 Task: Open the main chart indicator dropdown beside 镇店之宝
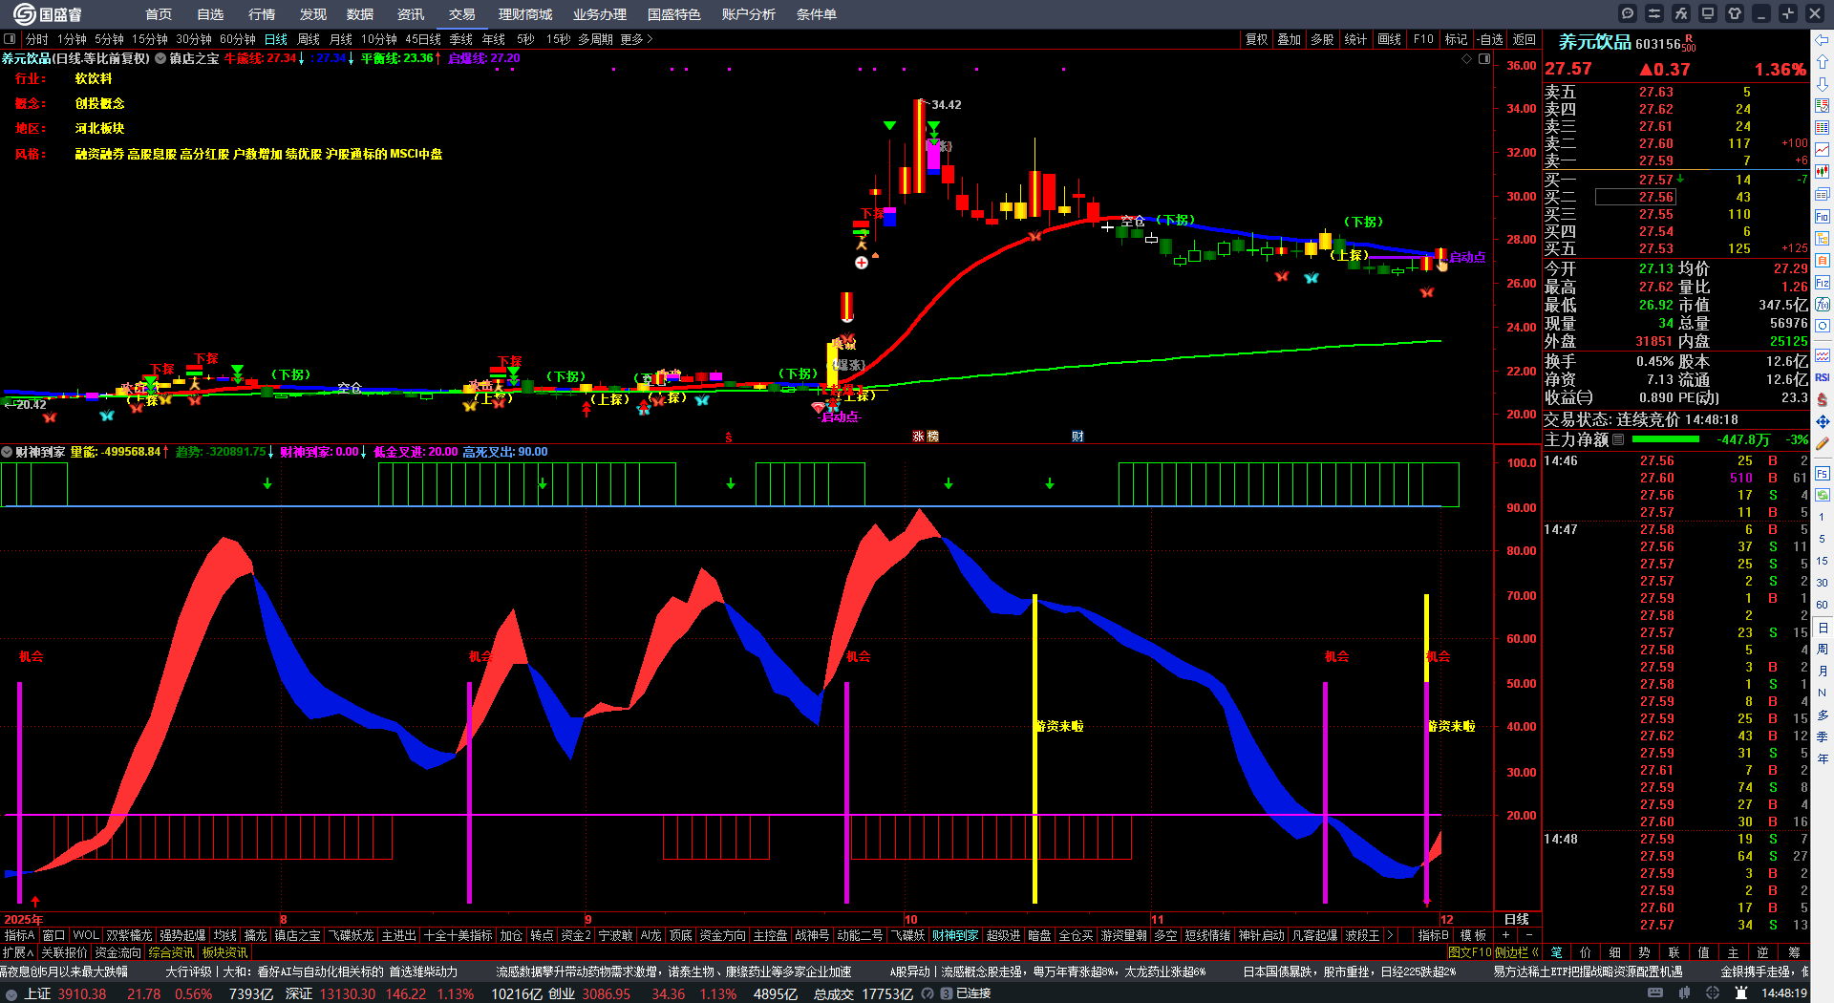pyautogui.click(x=160, y=59)
